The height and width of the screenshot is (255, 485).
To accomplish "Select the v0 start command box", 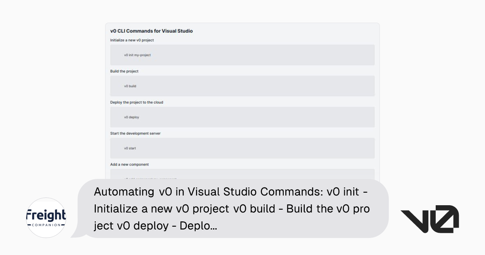I will [x=242, y=148].
